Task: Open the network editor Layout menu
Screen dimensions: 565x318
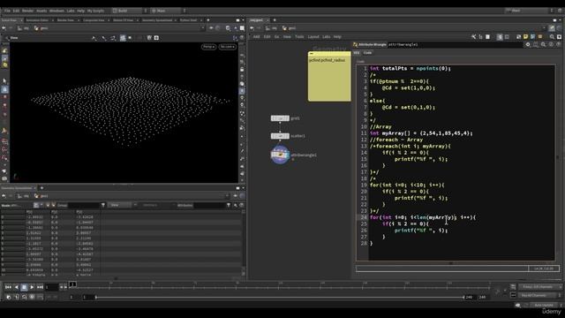Action: point(313,37)
